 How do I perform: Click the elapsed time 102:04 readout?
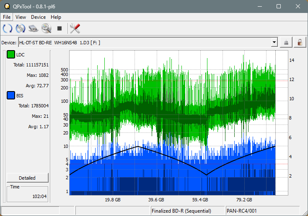[x=39, y=196]
